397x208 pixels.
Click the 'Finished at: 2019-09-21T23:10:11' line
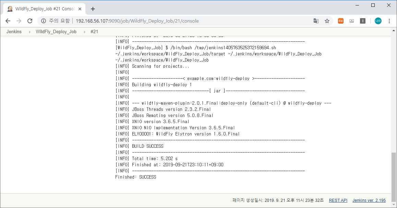tap(169, 165)
